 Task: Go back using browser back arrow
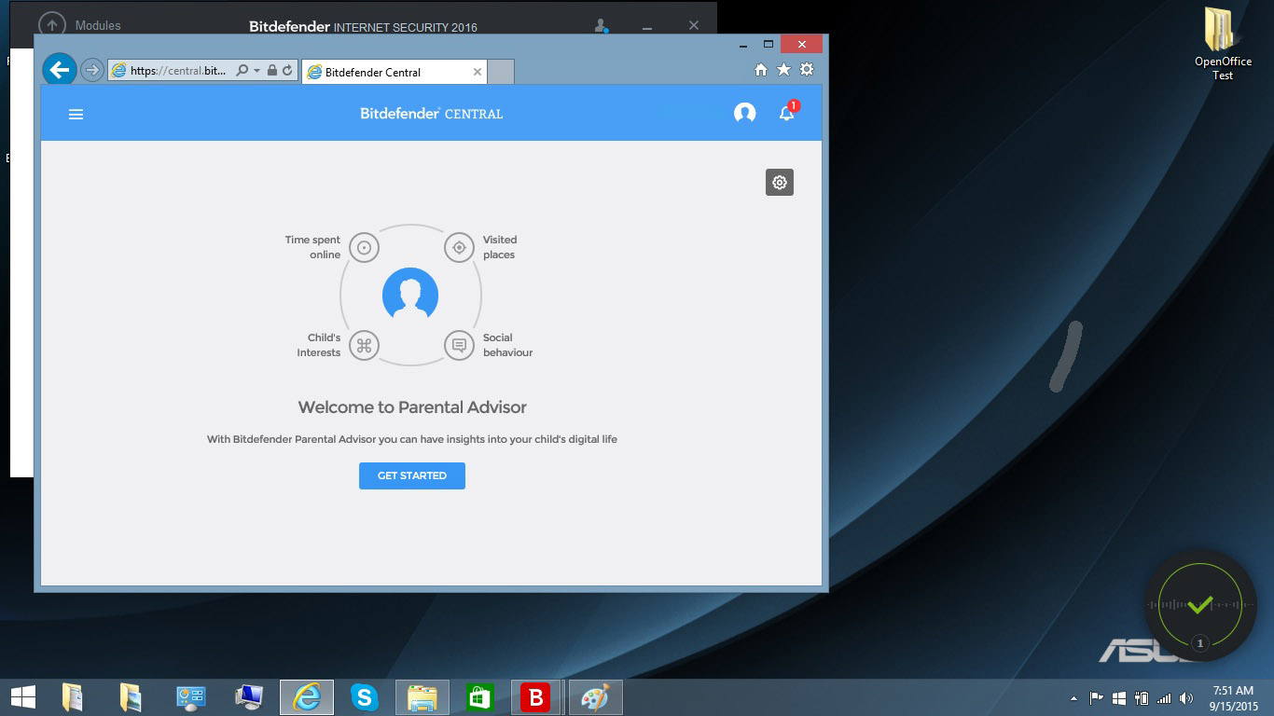pos(60,70)
